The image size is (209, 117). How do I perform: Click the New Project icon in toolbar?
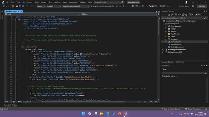[x=13, y=6]
